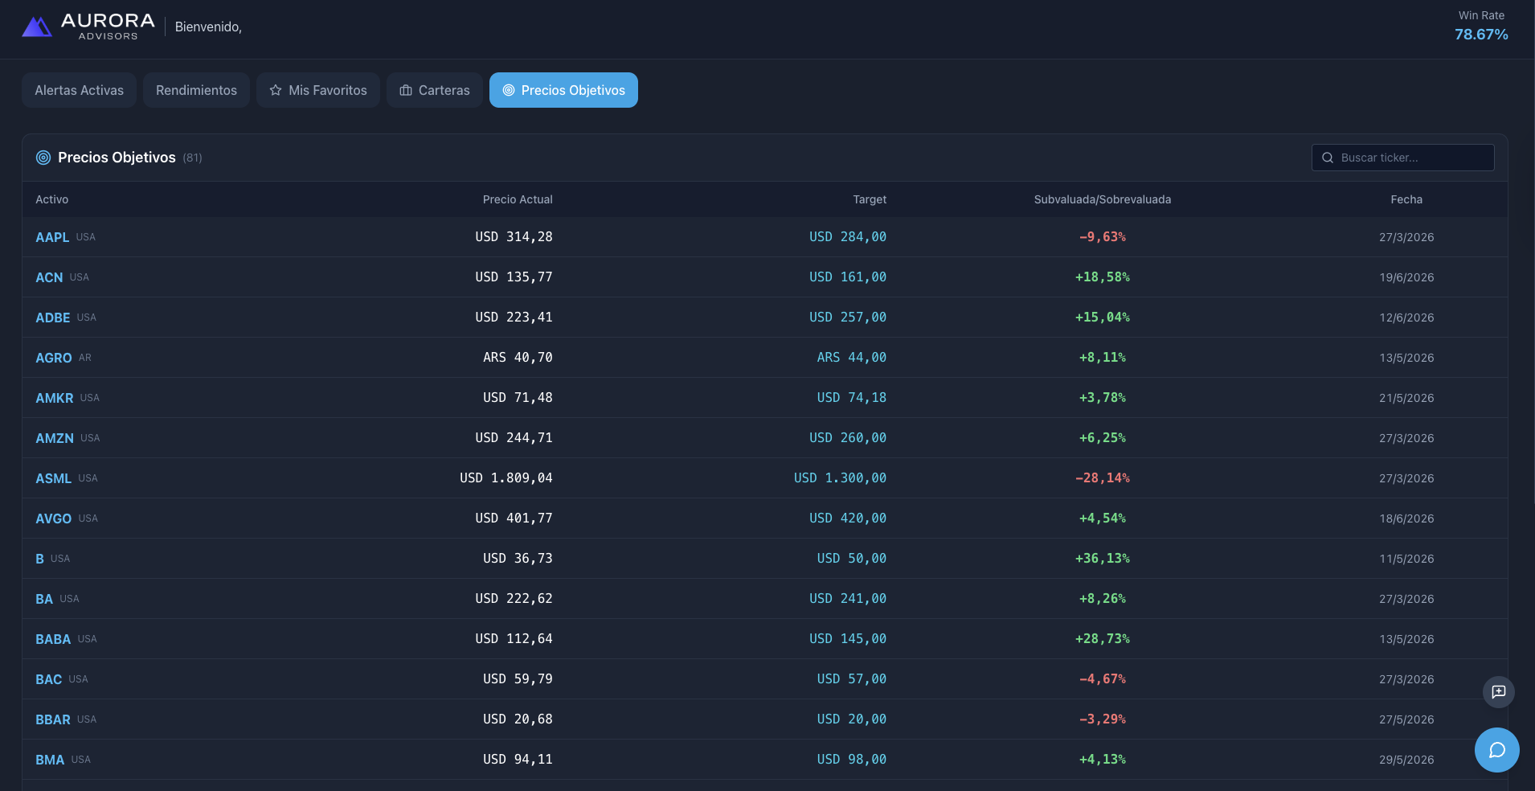
Task: Open the ASML ticker link
Action: pyautogui.click(x=54, y=478)
